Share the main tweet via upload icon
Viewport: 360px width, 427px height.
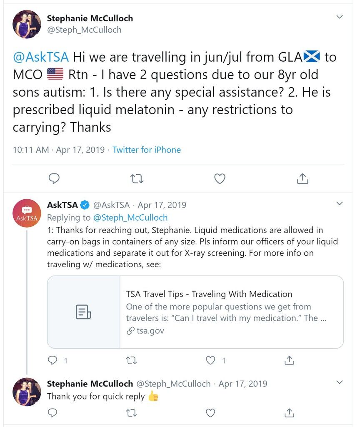coord(302,178)
